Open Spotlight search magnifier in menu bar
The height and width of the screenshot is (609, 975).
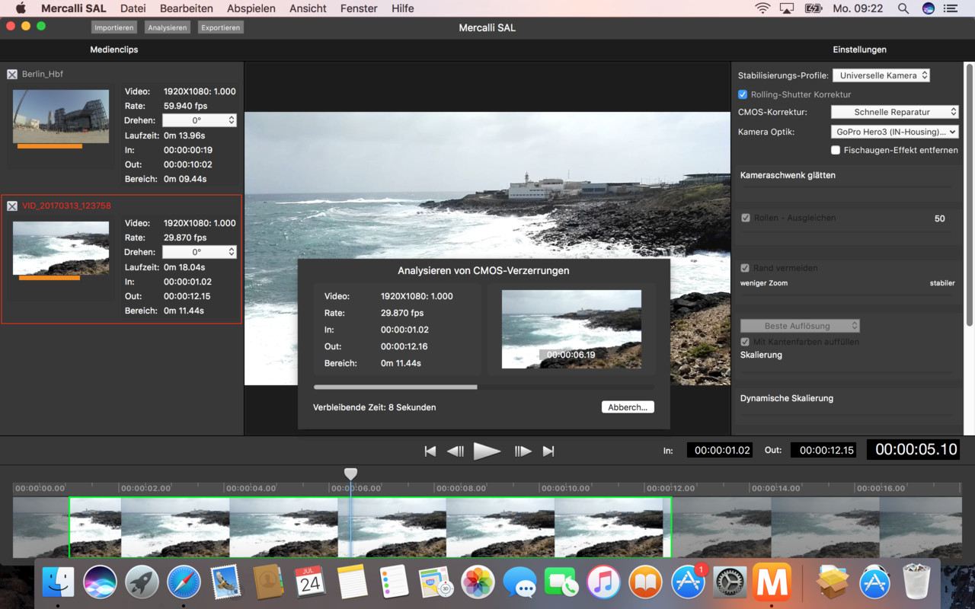(x=903, y=8)
